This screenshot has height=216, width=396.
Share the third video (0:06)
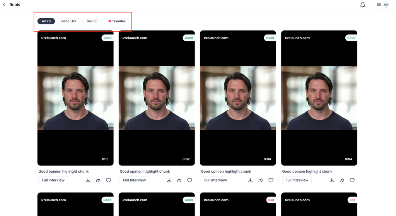click(261, 180)
